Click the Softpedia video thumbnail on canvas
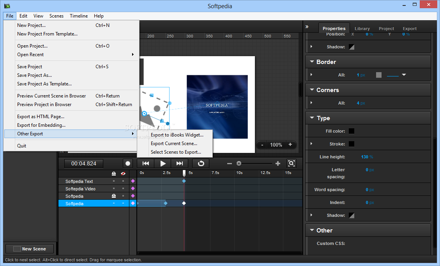The width and height of the screenshot is (440, 266). coord(217,107)
